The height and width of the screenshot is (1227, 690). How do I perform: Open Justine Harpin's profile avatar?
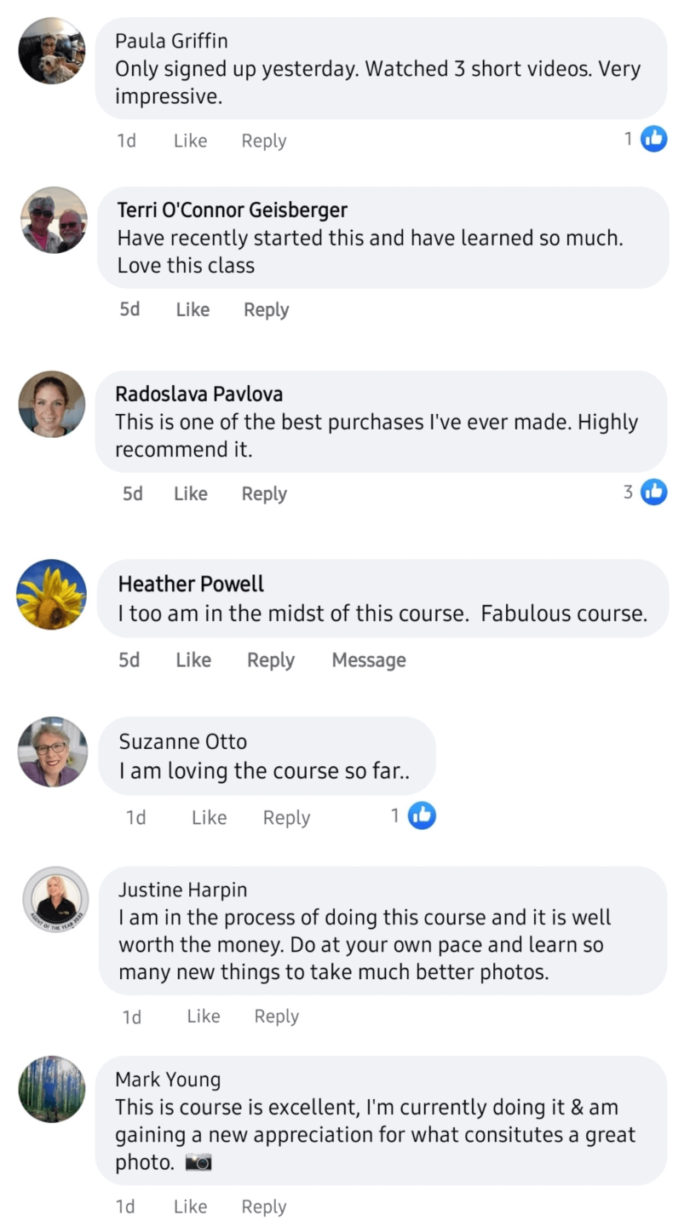click(x=55, y=901)
